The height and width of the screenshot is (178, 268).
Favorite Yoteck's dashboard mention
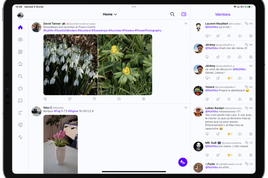pyautogui.click(x=229, y=99)
